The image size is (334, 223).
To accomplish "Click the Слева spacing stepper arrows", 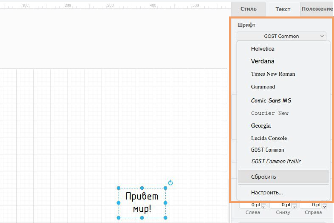I will point(264,206).
